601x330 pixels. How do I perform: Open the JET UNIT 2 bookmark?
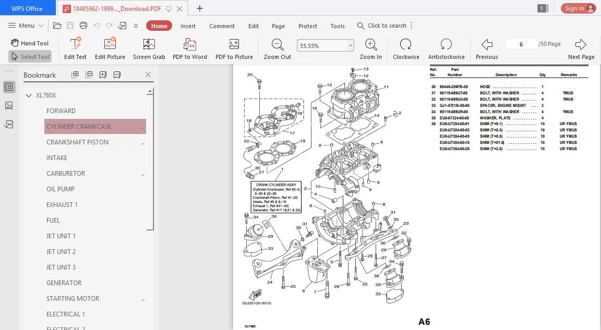pyautogui.click(x=61, y=251)
